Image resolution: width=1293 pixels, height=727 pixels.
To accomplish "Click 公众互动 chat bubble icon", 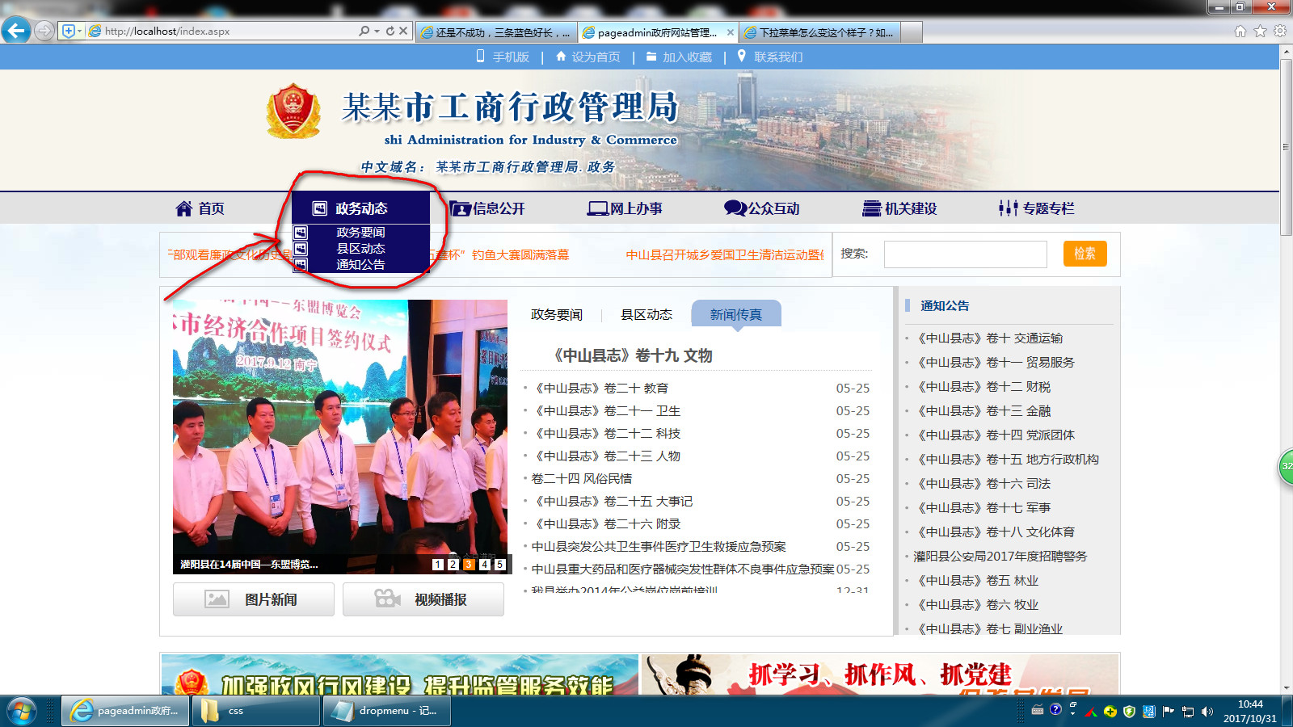I will click(x=735, y=208).
